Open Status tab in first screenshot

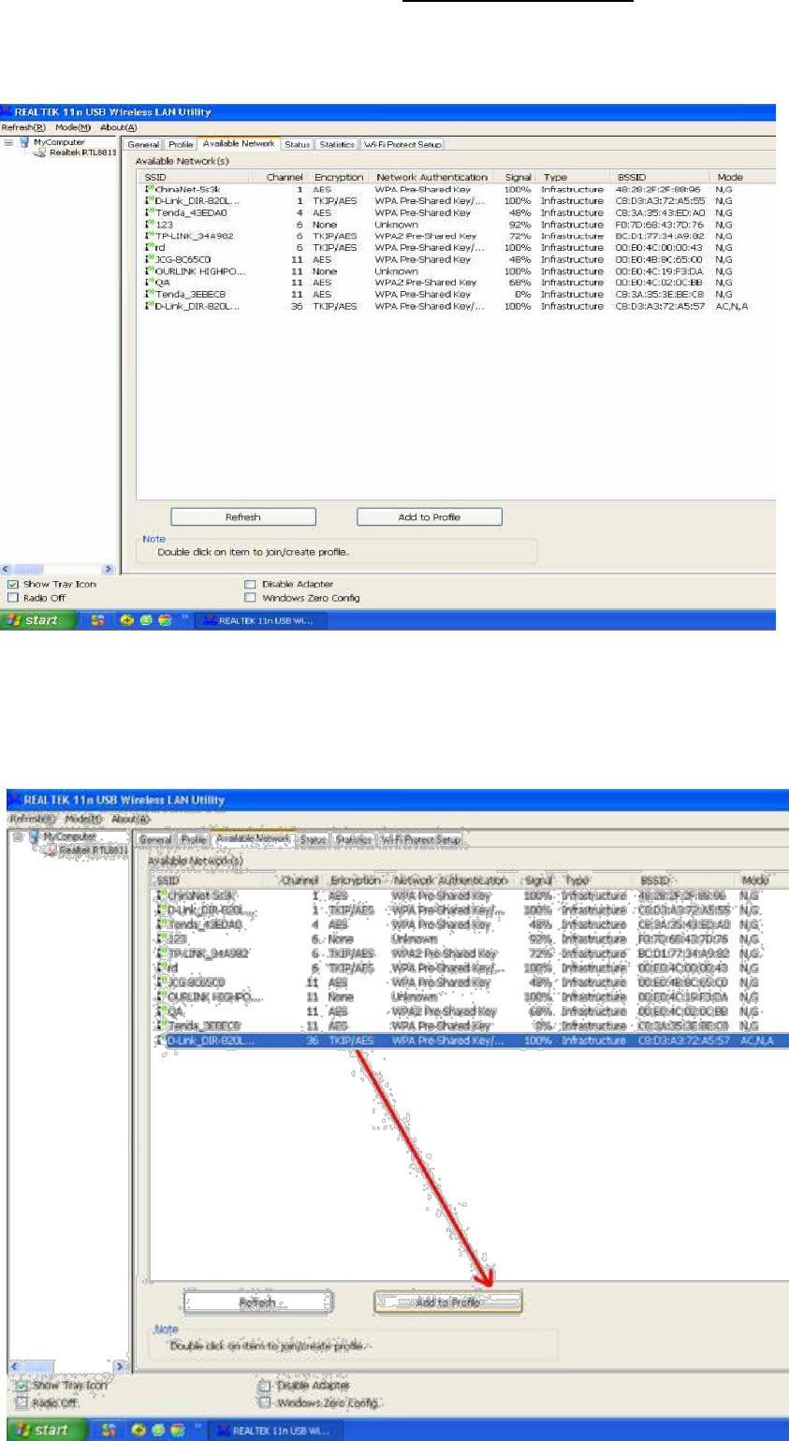[298, 144]
